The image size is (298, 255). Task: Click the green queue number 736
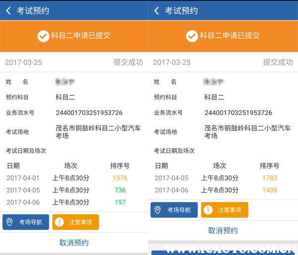[120, 190]
